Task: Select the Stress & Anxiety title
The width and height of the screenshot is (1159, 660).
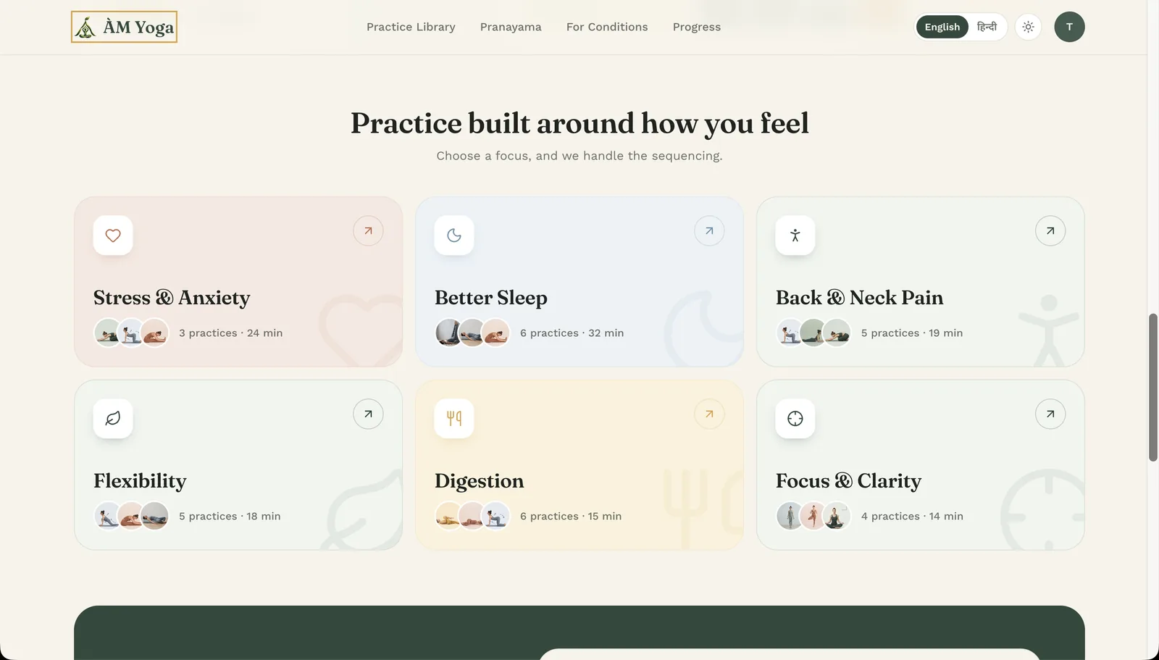Action: click(172, 298)
